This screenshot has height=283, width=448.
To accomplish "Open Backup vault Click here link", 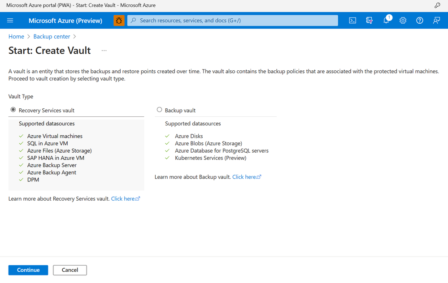I will tap(247, 177).
